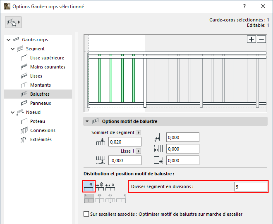
Task: Edit the top offset field 0,020
Action: (x=125, y=142)
